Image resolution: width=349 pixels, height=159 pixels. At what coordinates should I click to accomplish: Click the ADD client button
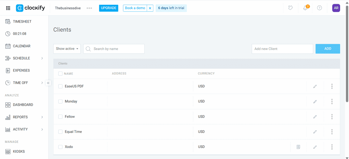click(328, 49)
